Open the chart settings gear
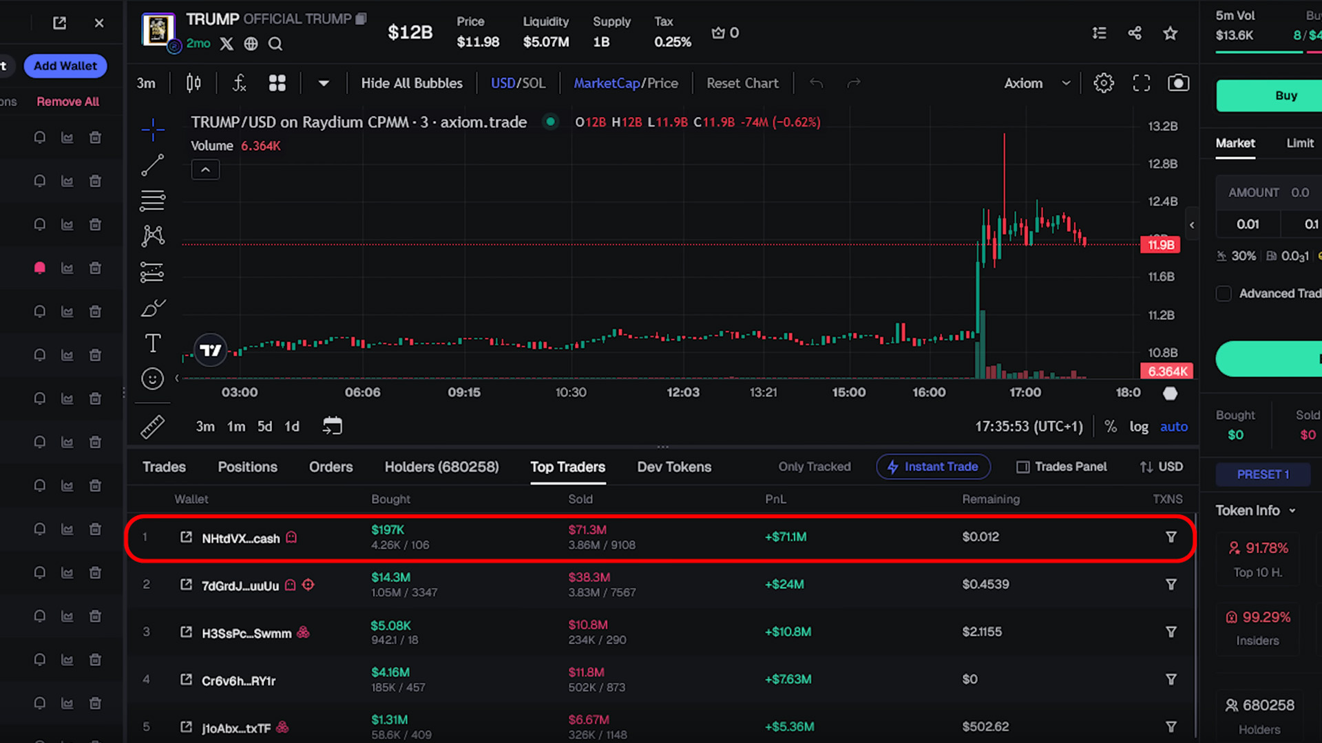Screen dimensions: 1322x743 click(x=1104, y=83)
